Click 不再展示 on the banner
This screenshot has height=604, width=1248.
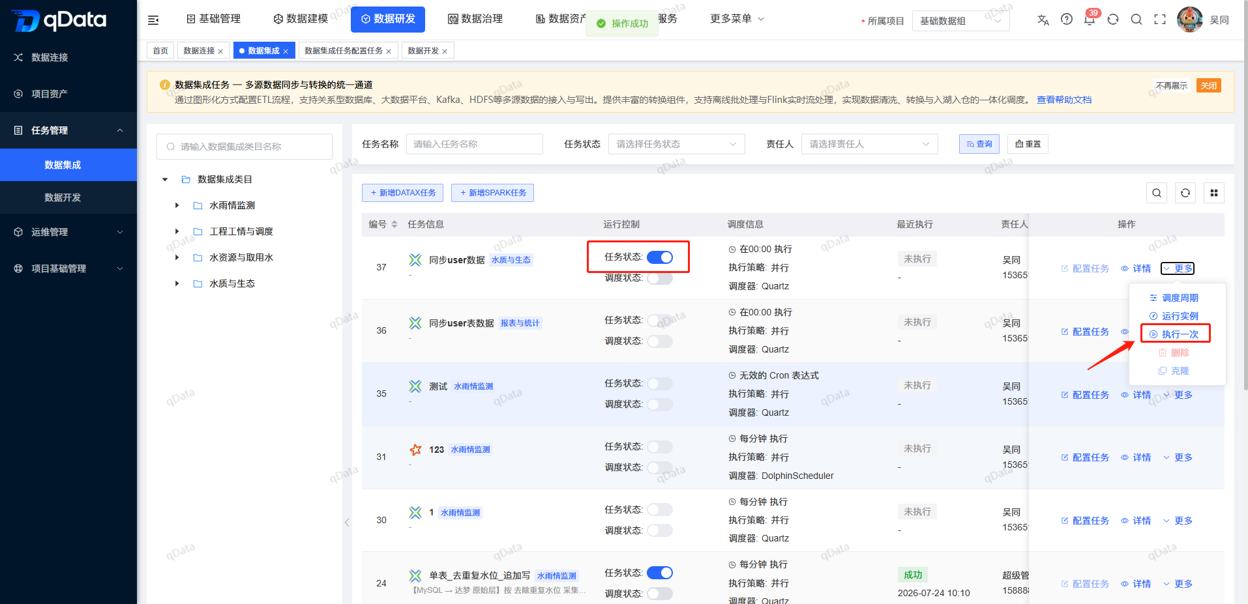click(1172, 86)
